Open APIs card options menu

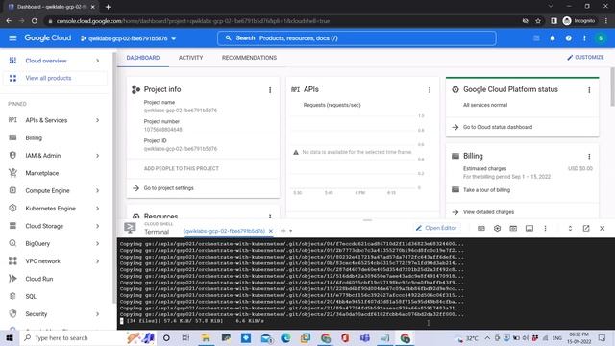pos(430,90)
